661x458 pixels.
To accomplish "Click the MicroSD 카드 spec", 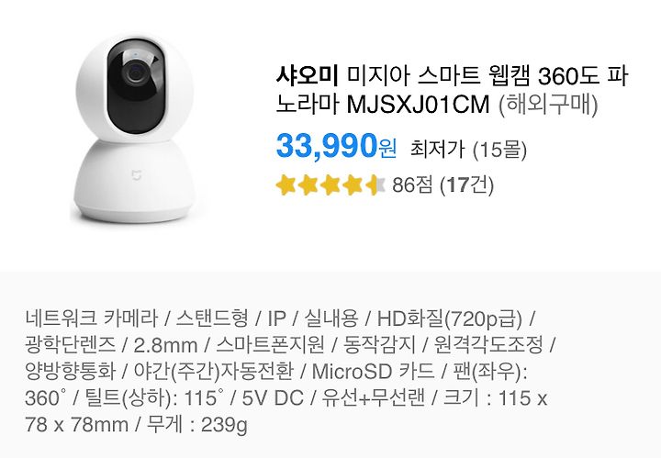I will pos(373,371).
